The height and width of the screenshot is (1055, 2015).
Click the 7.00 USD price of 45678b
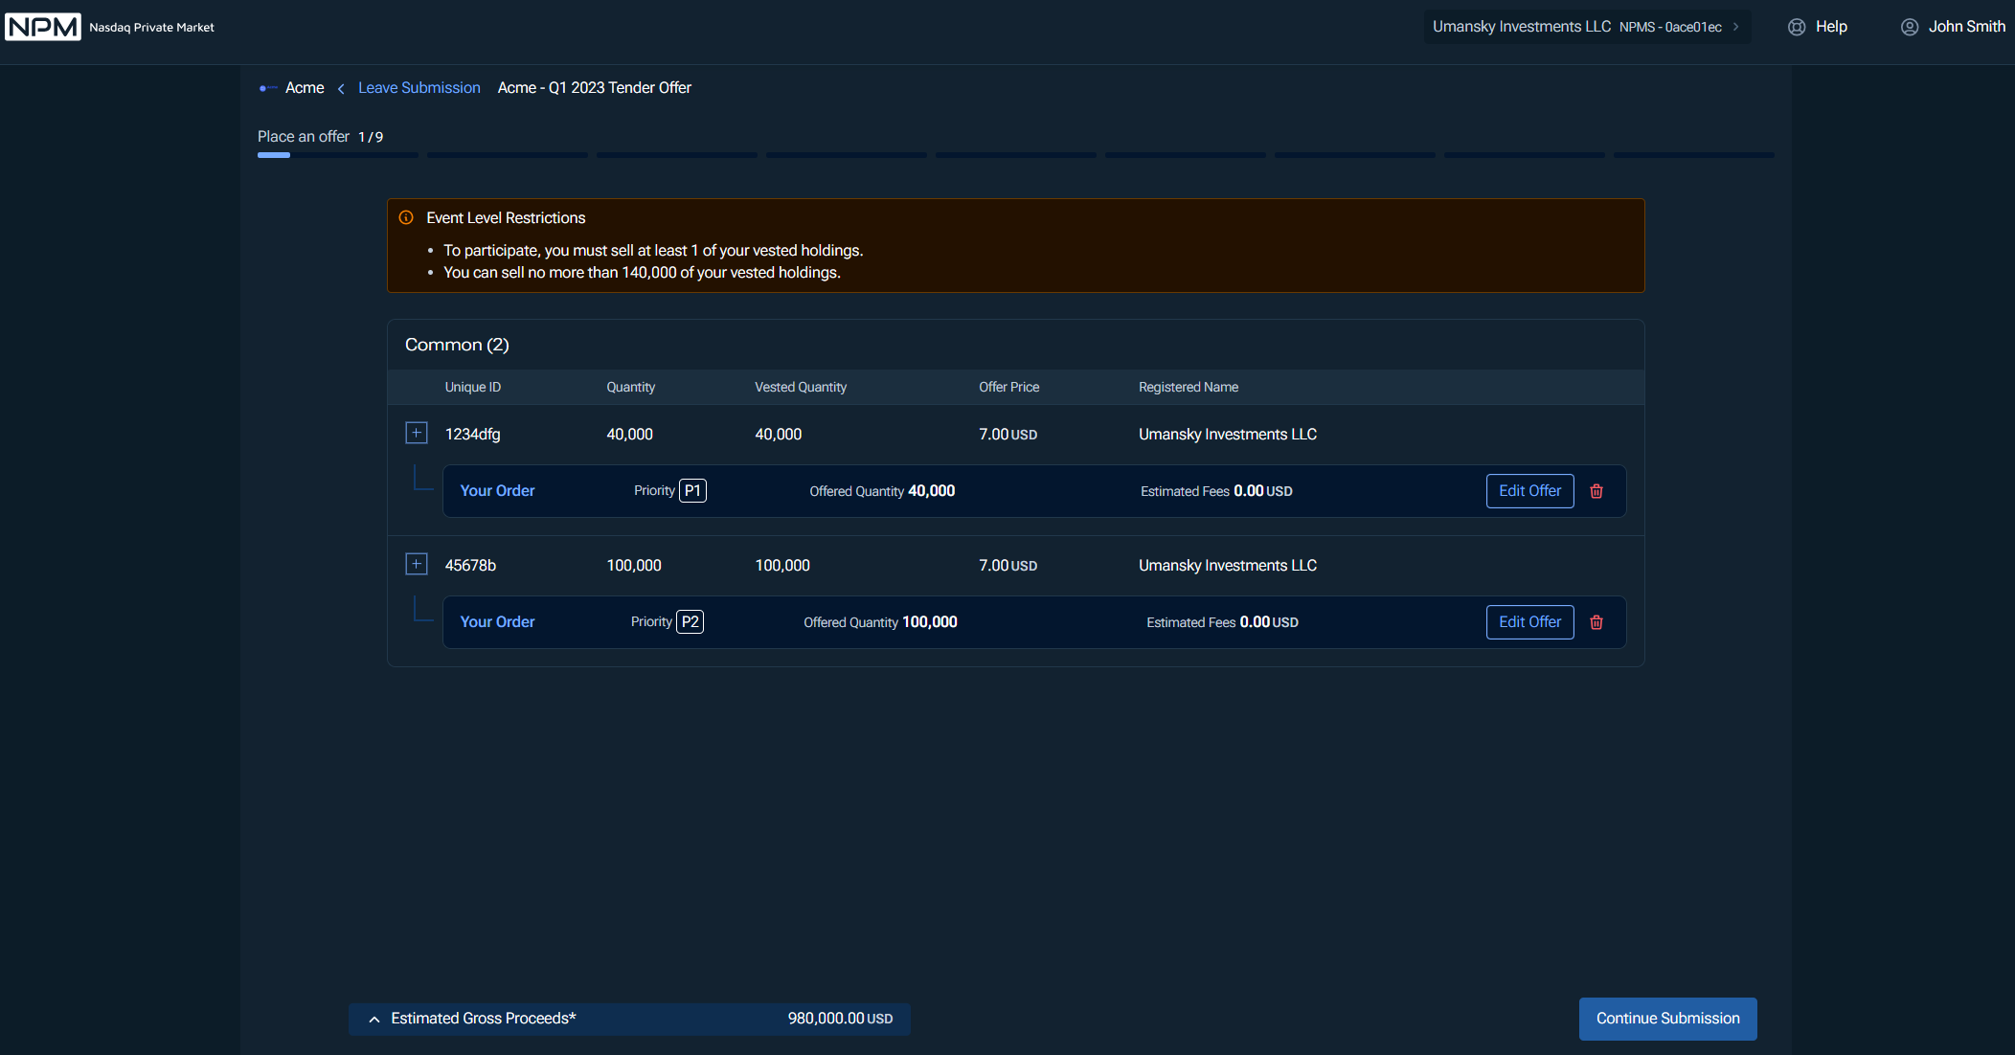(1007, 566)
